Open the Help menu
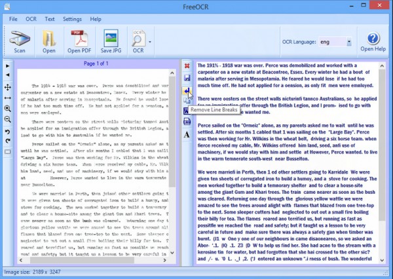 (96, 19)
